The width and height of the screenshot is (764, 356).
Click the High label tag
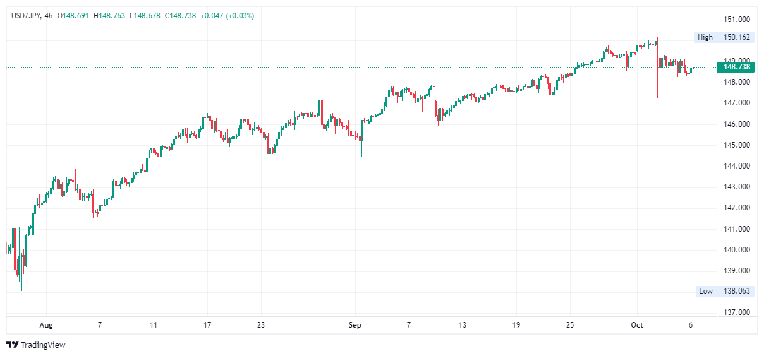[x=705, y=37]
